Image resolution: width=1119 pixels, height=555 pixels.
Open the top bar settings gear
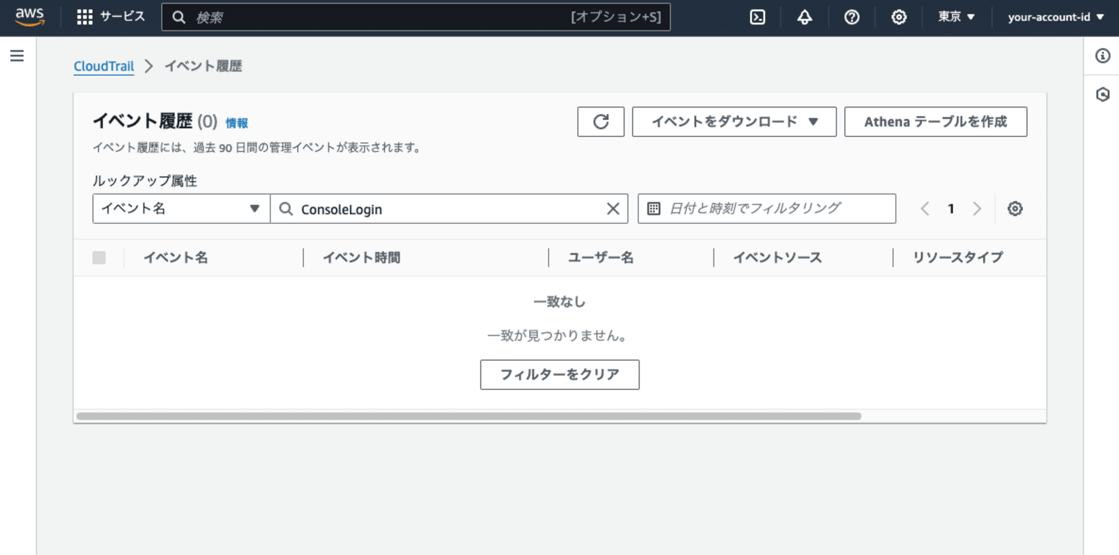point(899,17)
